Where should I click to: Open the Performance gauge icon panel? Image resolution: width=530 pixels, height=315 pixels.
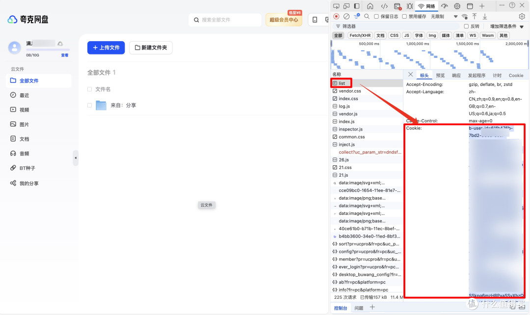tap(445, 6)
